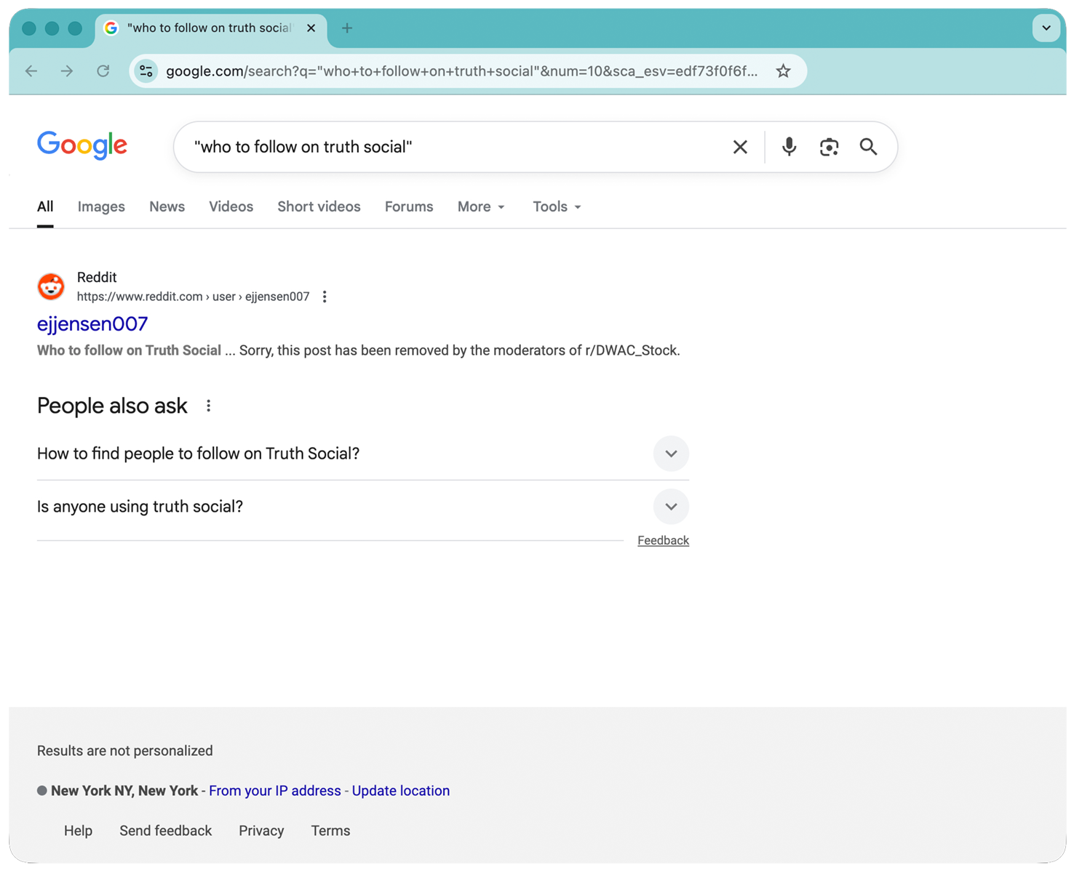Switch to the Short videos tab
Viewport: 1074px width, 873px height.
tap(319, 207)
